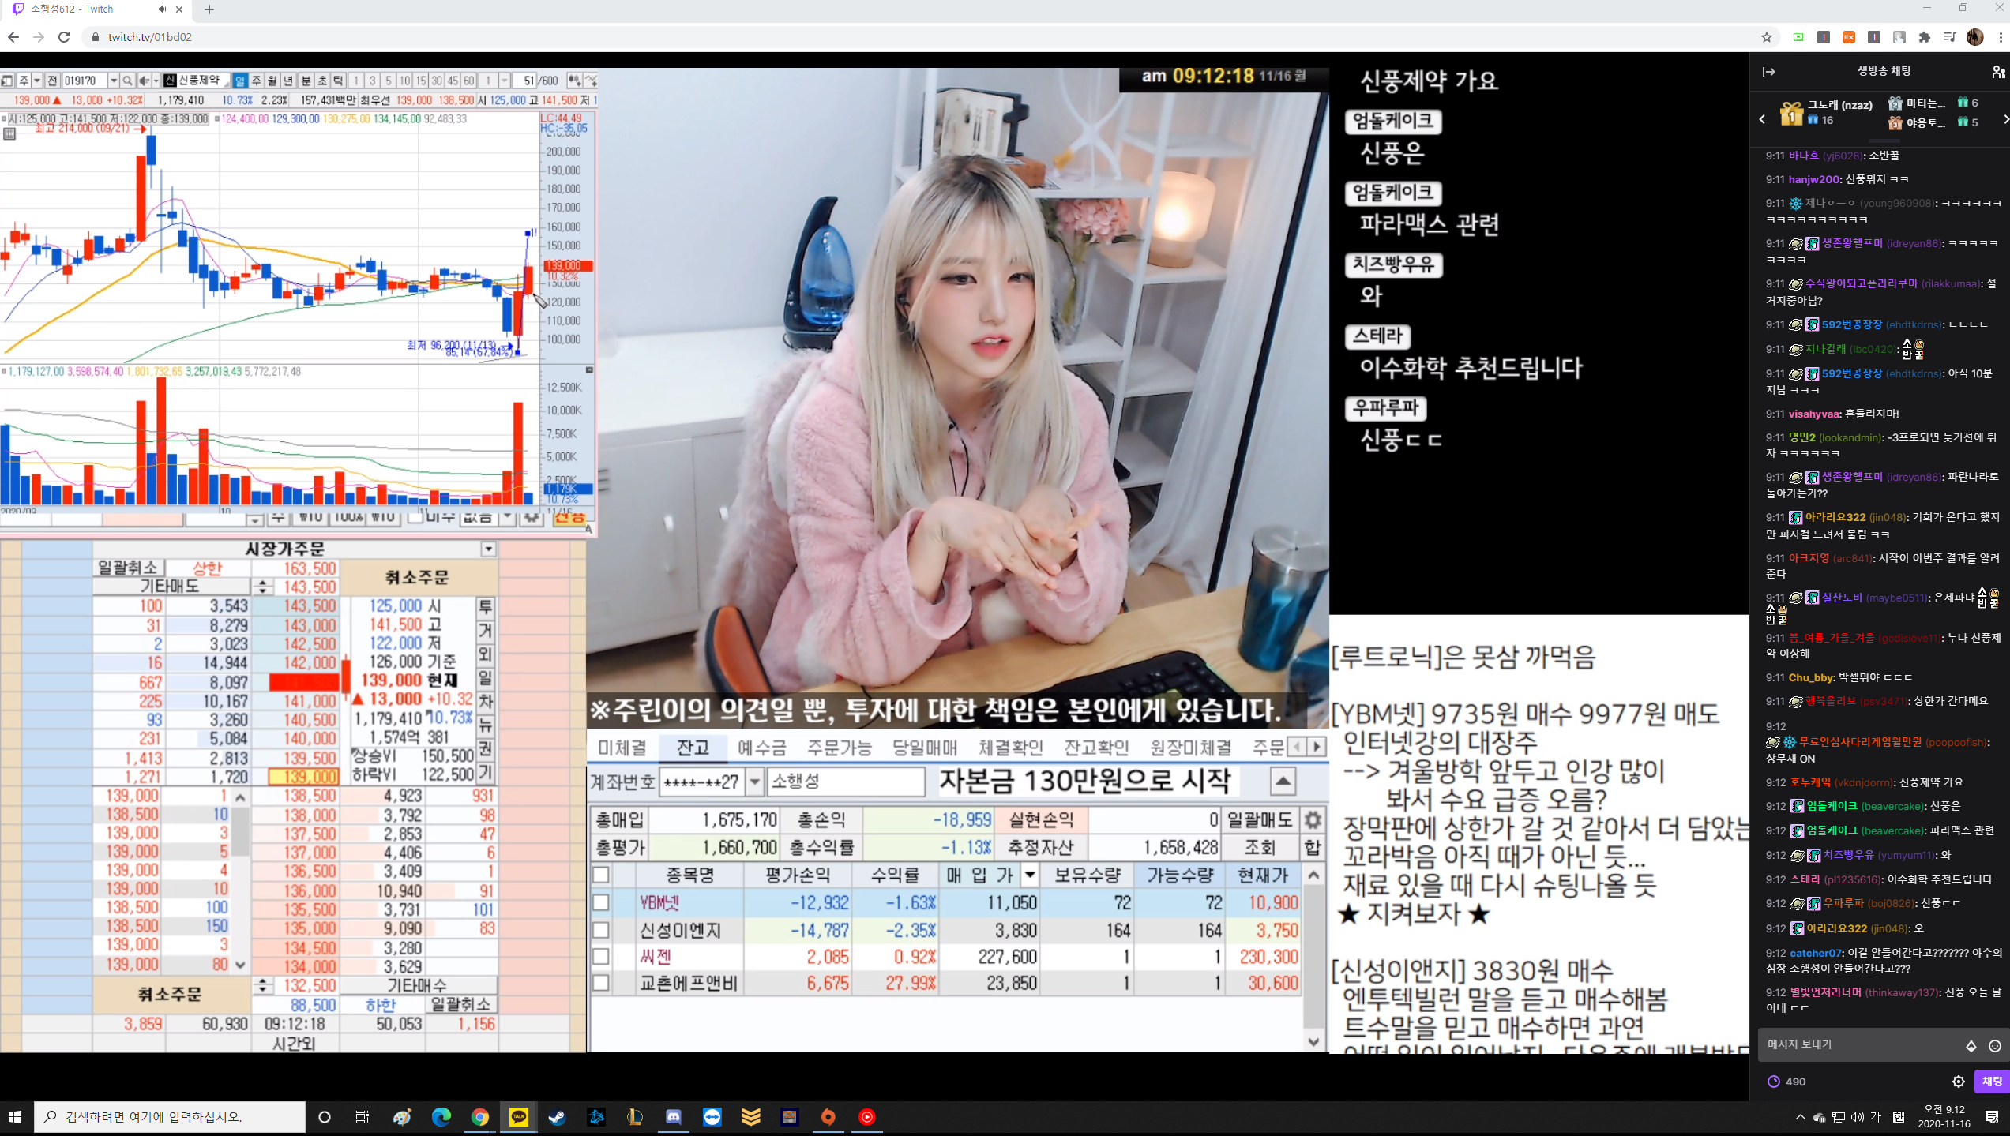Open the emote picker smiley icon
The height and width of the screenshot is (1136, 2010).
pos(1994,1046)
